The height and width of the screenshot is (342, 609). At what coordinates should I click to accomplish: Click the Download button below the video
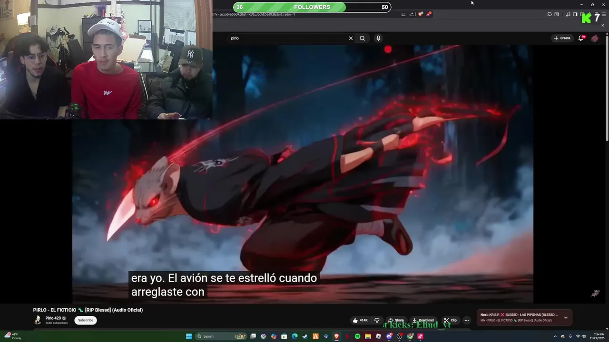pyautogui.click(x=423, y=320)
